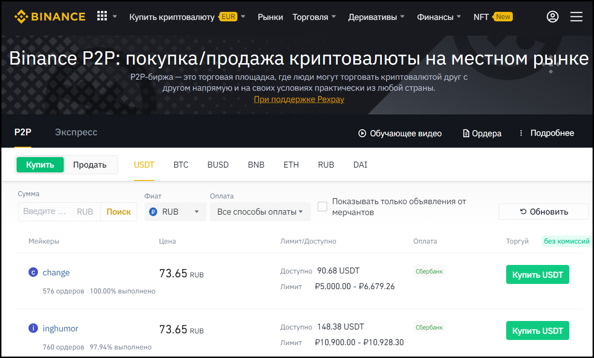Click the Лимит/Доступно column header
594x358 pixels.
click(308, 241)
